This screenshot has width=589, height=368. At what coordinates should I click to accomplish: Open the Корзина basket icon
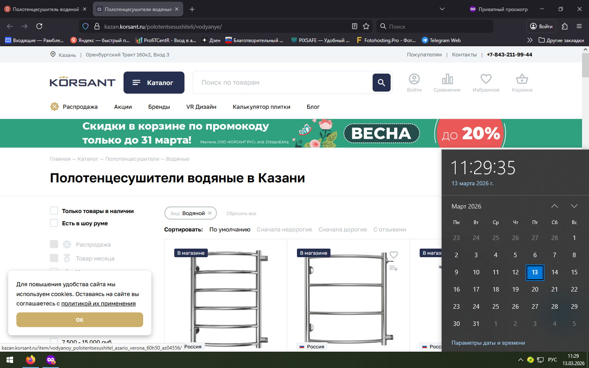coord(522,79)
